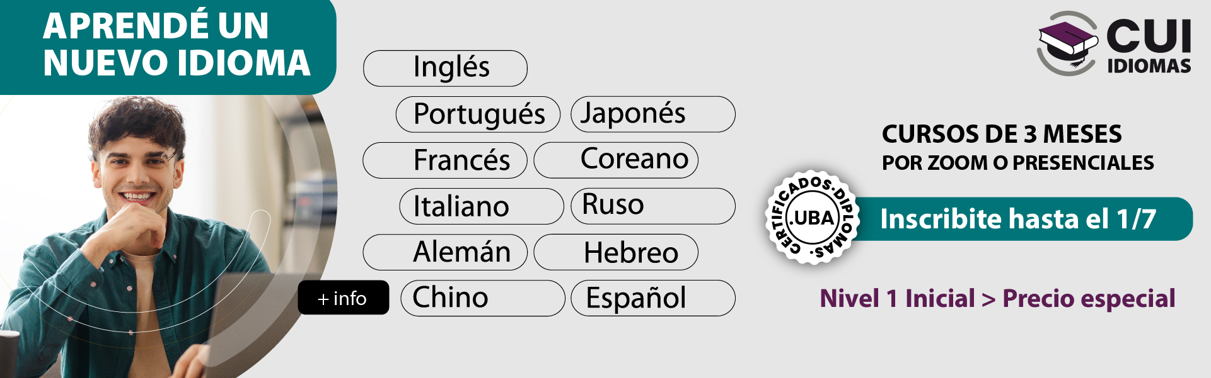
Task: Select the Inglés language pill
Action: (x=445, y=68)
